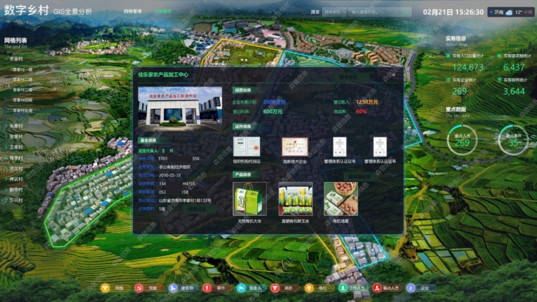View the 组织机构代码证 certificate thumbnail
Image resolution: width=537 pixels, height=302 pixels.
[246, 147]
